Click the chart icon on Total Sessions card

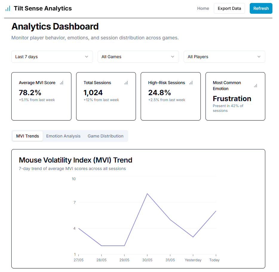click(x=126, y=83)
